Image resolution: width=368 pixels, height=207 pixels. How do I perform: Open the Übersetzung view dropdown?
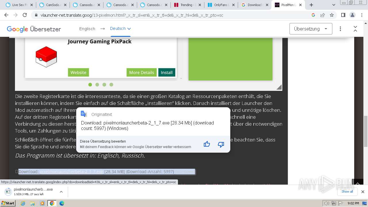311,29
